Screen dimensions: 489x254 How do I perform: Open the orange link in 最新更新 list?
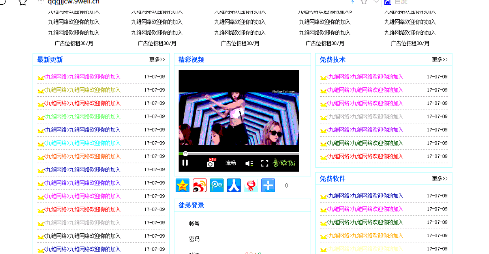click(x=82, y=157)
